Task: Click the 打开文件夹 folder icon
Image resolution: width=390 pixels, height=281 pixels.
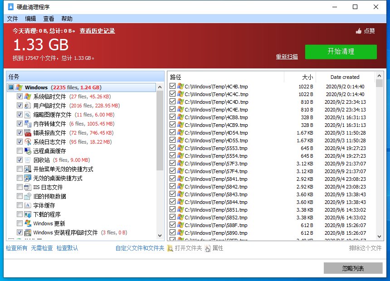Action: click(x=170, y=248)
